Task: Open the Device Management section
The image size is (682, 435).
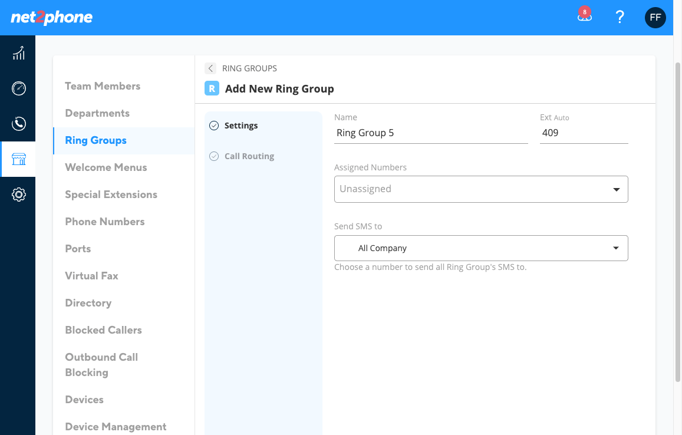Action: click(x=116, y=427)
